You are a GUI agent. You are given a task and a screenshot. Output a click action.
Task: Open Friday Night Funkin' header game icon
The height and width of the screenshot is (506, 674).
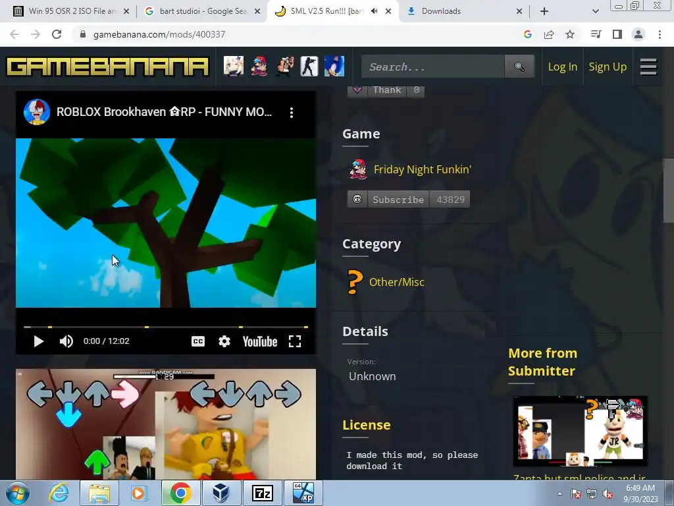pos(259,67)
